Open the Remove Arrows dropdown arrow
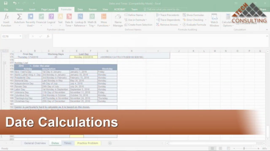This screenshot has width=270, height=151. [x=180, y=25]
